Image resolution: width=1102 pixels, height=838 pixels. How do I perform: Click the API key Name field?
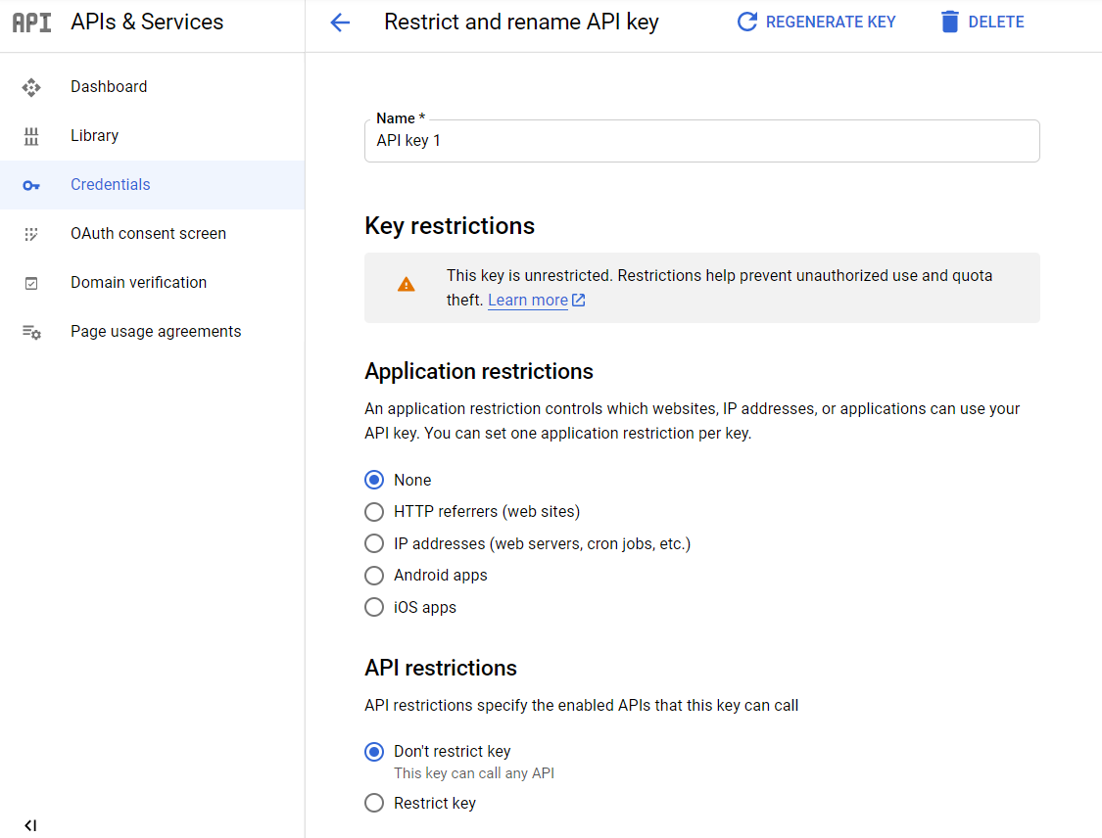(x=702, y=141)
